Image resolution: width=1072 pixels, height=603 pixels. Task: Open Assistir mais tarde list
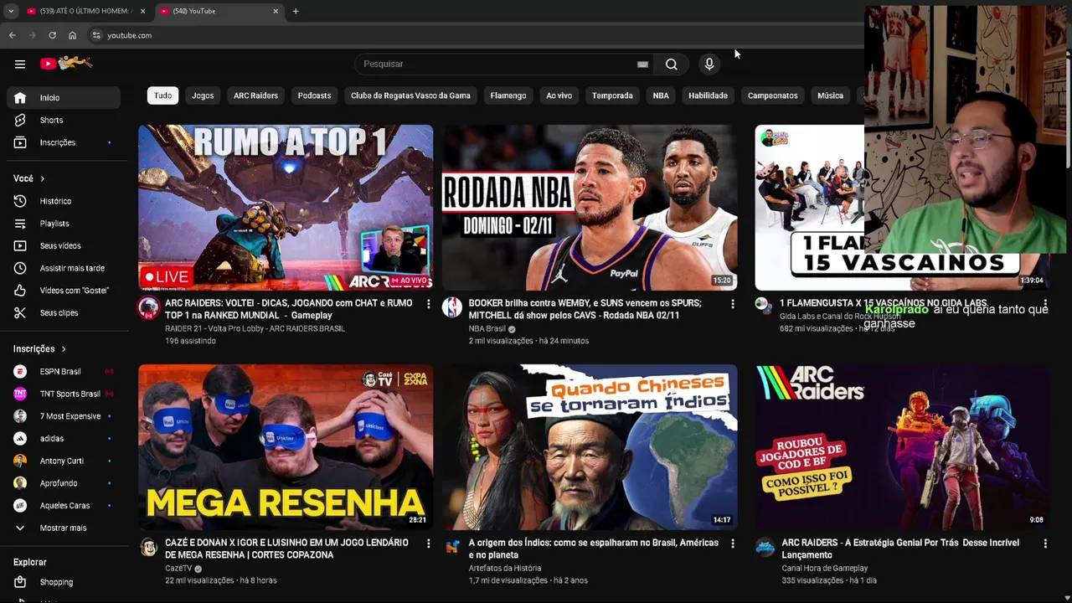click(64, 268)
